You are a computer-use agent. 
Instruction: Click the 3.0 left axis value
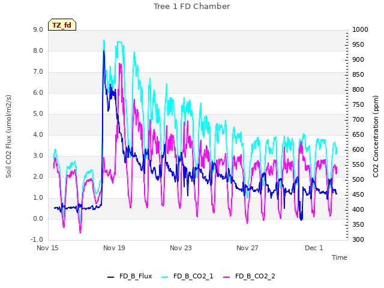click(38, 156)
